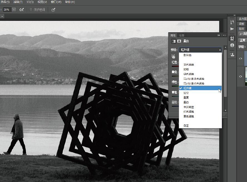The height and width of the screenshot is (182, 247).
Task: Select the on-image adjustment hand tool
Action: coord(174,56)
